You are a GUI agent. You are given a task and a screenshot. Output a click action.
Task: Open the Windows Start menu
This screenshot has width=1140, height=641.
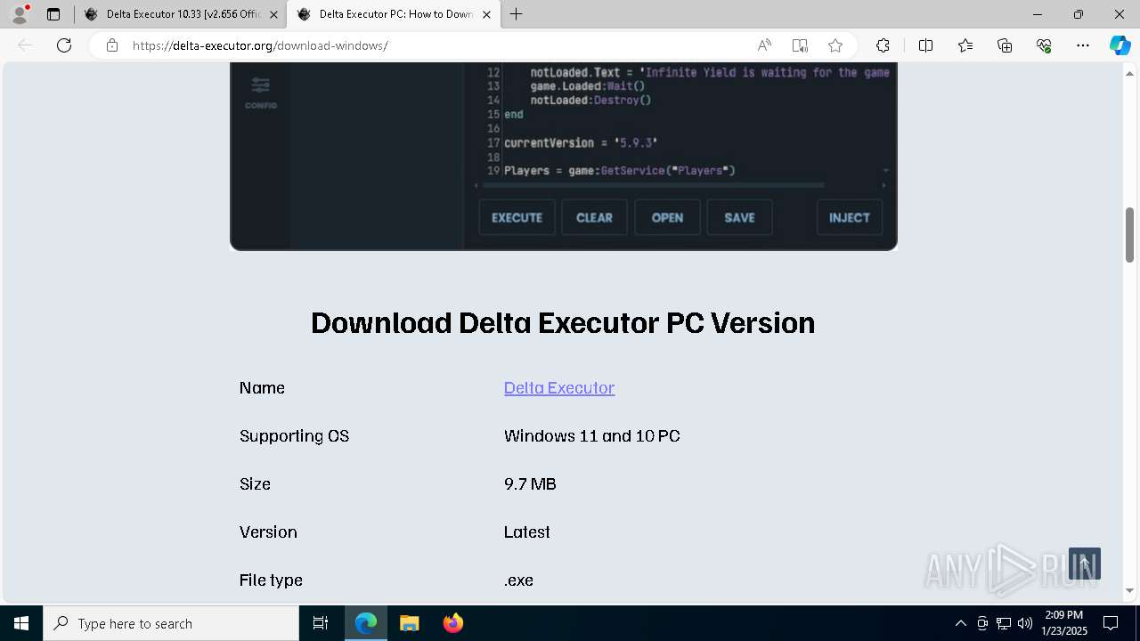pos(21,623)
